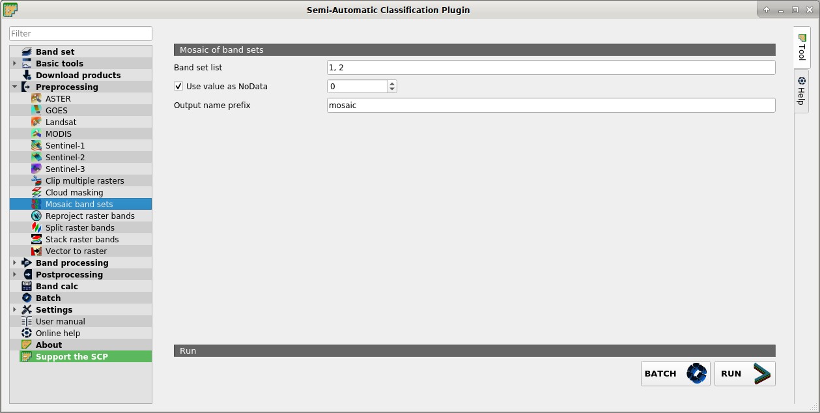
Task: Click the Band set list field
Action: click(x=551, y=67)
